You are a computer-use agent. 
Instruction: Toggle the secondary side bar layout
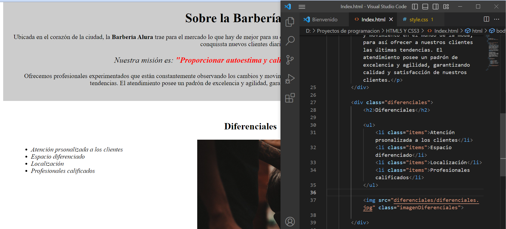tap(435, 7)
